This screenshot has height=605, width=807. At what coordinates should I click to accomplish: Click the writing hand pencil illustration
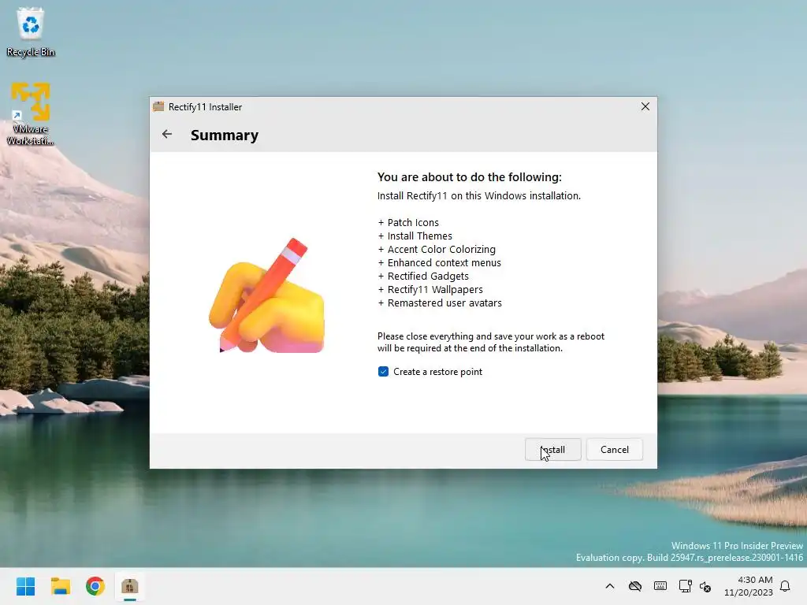click(266, 296)
